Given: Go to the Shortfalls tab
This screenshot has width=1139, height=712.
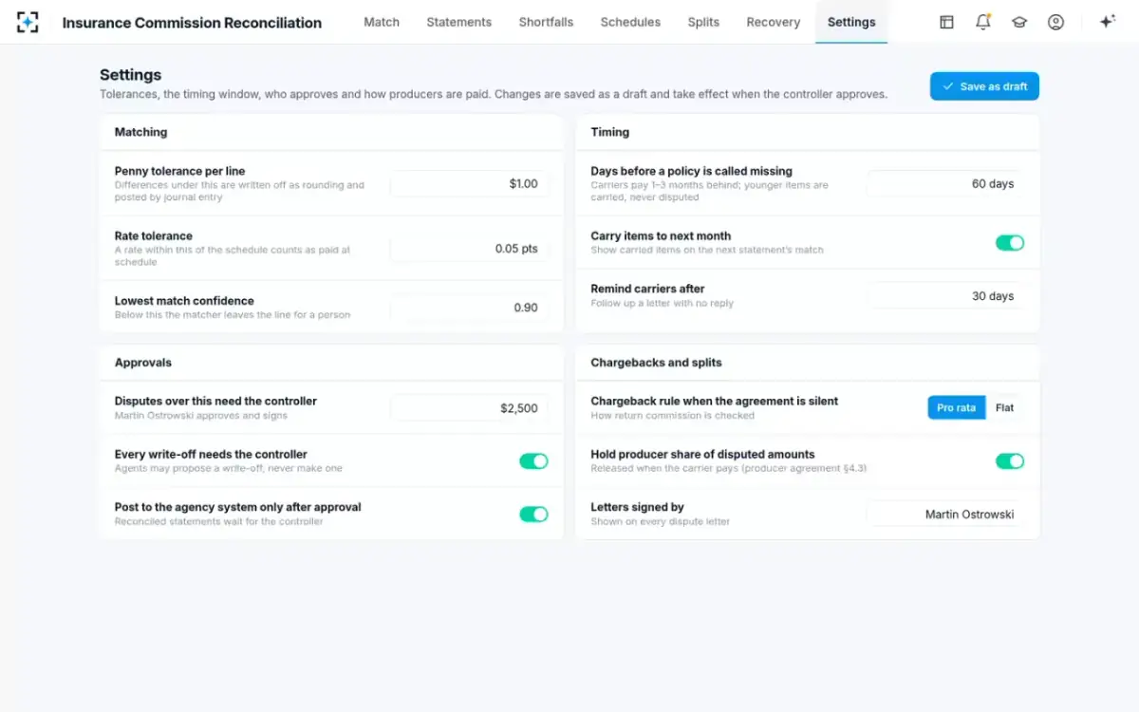Looking at the screenshot, I should tap(546, 22).
